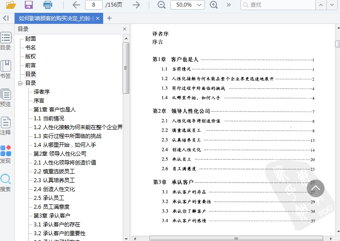Click 2.6 员工满意度 line in the page
This screenshot has height=241, width=340.
click(x=238, y=168)
